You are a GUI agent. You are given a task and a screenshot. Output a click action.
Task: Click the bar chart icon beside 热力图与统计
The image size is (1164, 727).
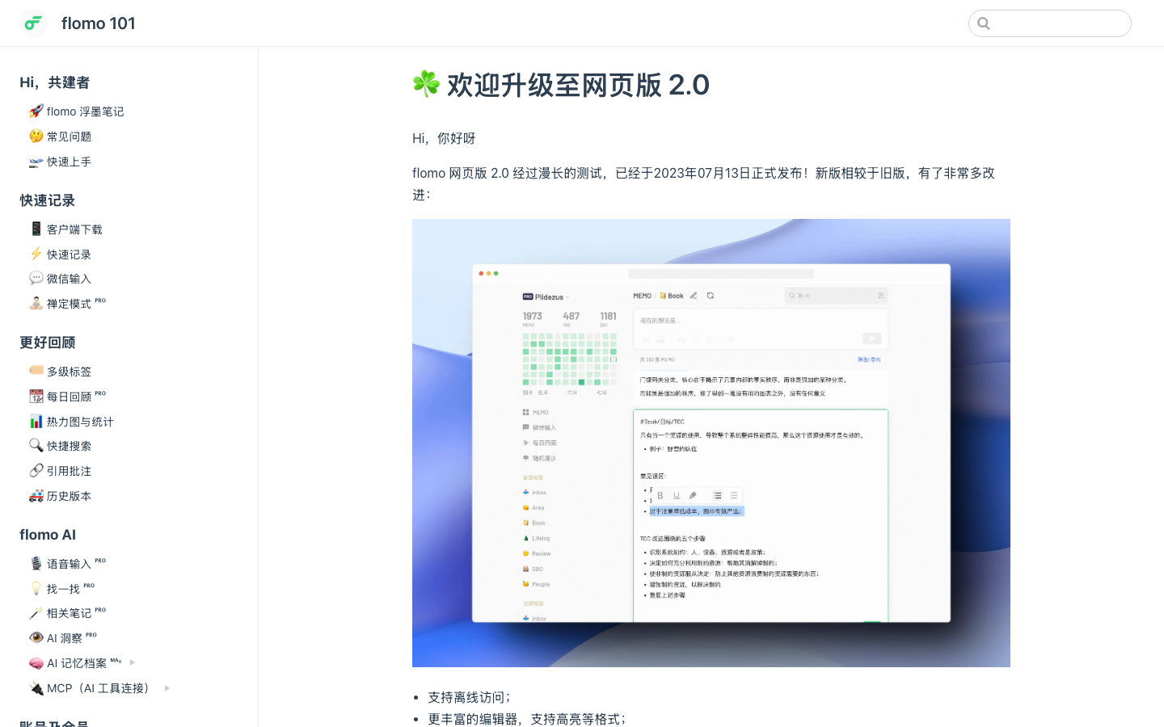click(36, 422)
